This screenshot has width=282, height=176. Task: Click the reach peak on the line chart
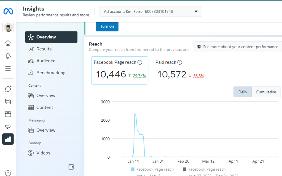[x=135, y=113]
